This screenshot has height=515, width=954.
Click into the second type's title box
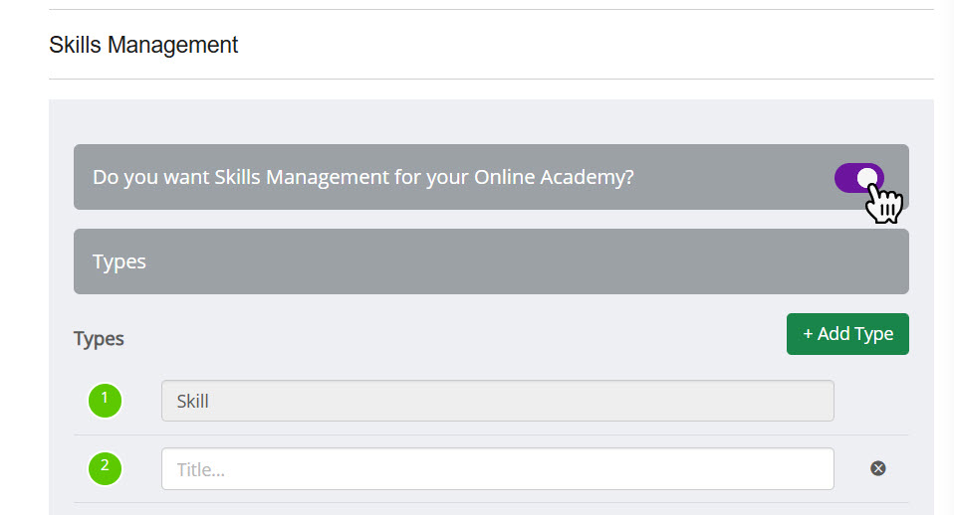pos(497,468)
